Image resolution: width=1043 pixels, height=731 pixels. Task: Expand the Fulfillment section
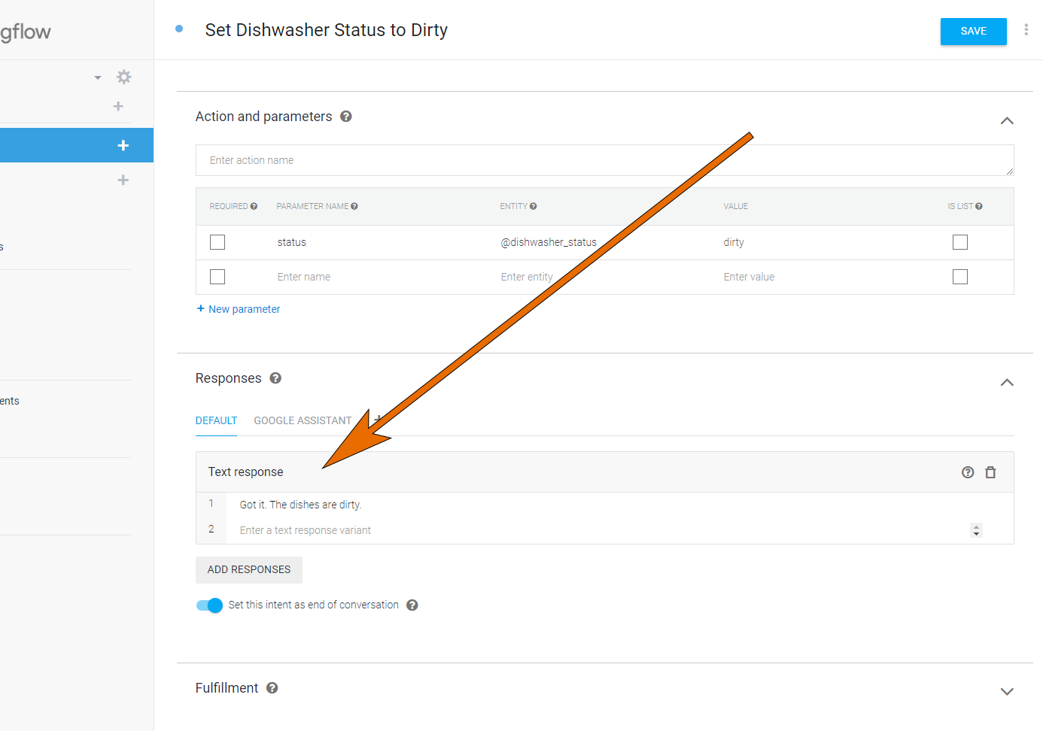point(1007,692)
